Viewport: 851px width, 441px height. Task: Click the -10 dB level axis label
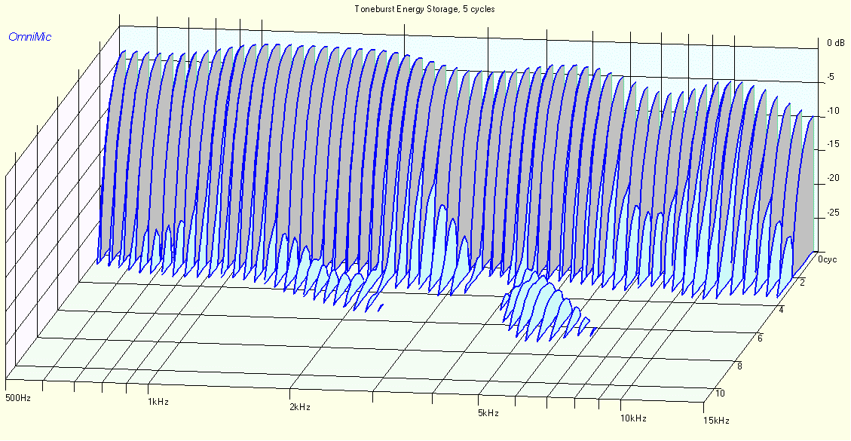pyautogui.click(x=832, y=110)
